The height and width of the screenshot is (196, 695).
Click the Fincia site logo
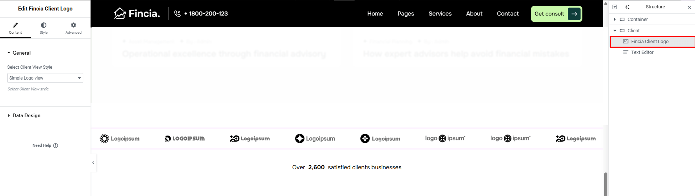(x=137, y=14)
